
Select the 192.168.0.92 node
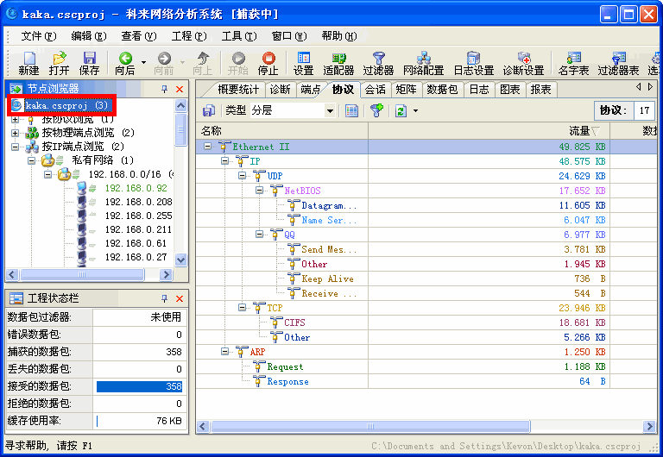point(136,188)
